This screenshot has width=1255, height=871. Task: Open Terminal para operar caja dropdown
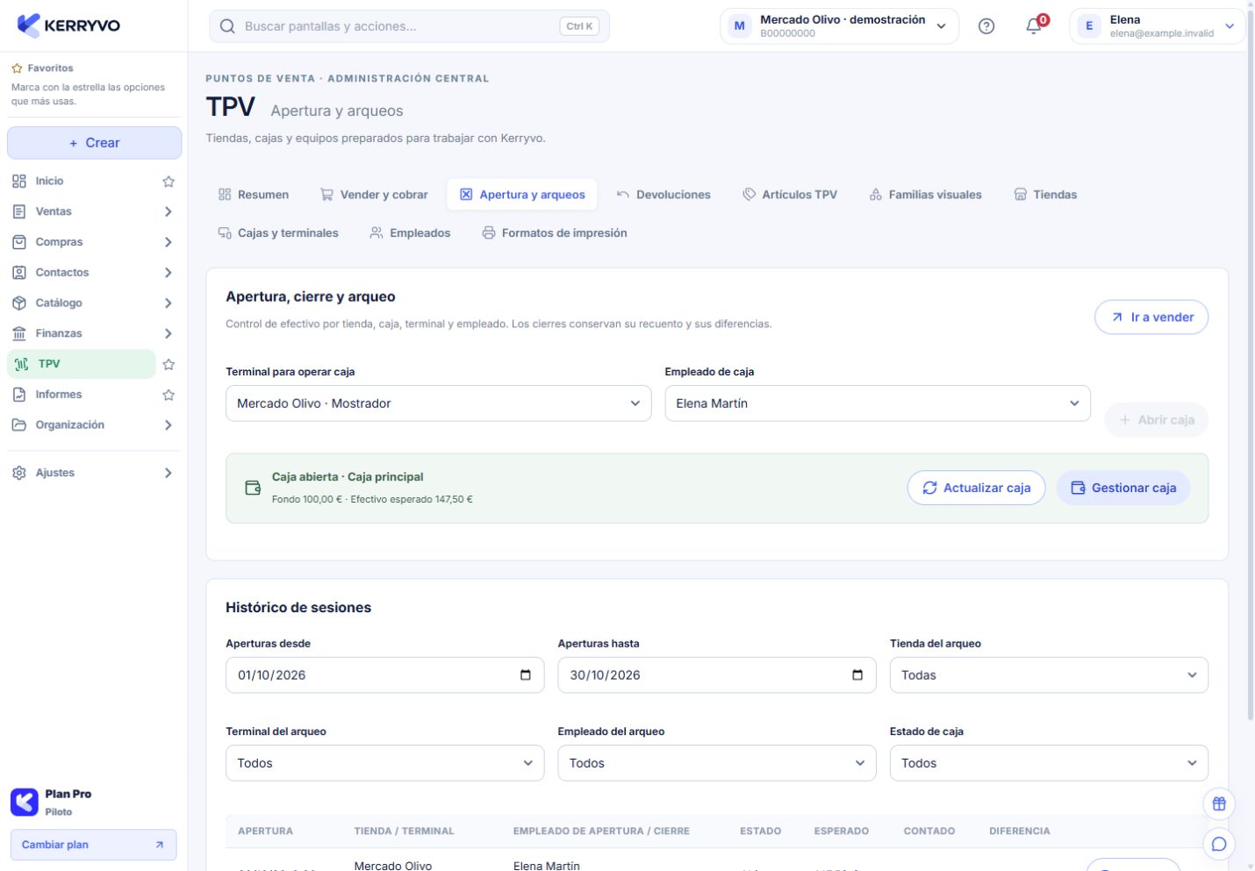[x=439, y=403]
